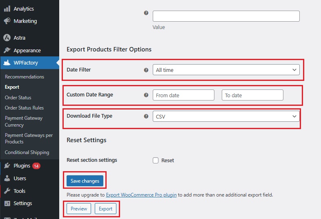Open the Download File Type dropdown
The width and height of the screenshot is (321, 219).
[x=226, y=116]
